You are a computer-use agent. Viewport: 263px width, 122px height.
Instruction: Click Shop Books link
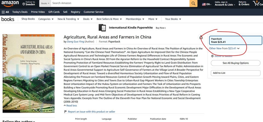(28, 19)
